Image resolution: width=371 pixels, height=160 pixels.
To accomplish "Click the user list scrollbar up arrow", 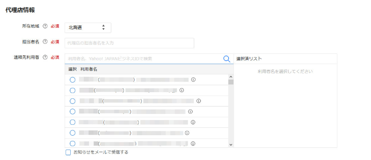I will click(x=231, y=77).
